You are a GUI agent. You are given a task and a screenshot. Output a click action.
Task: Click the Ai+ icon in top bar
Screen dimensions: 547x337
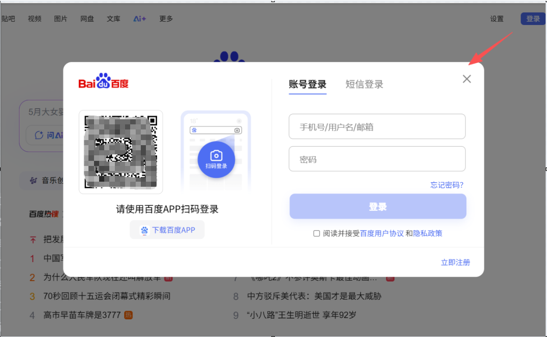point(139,19)
